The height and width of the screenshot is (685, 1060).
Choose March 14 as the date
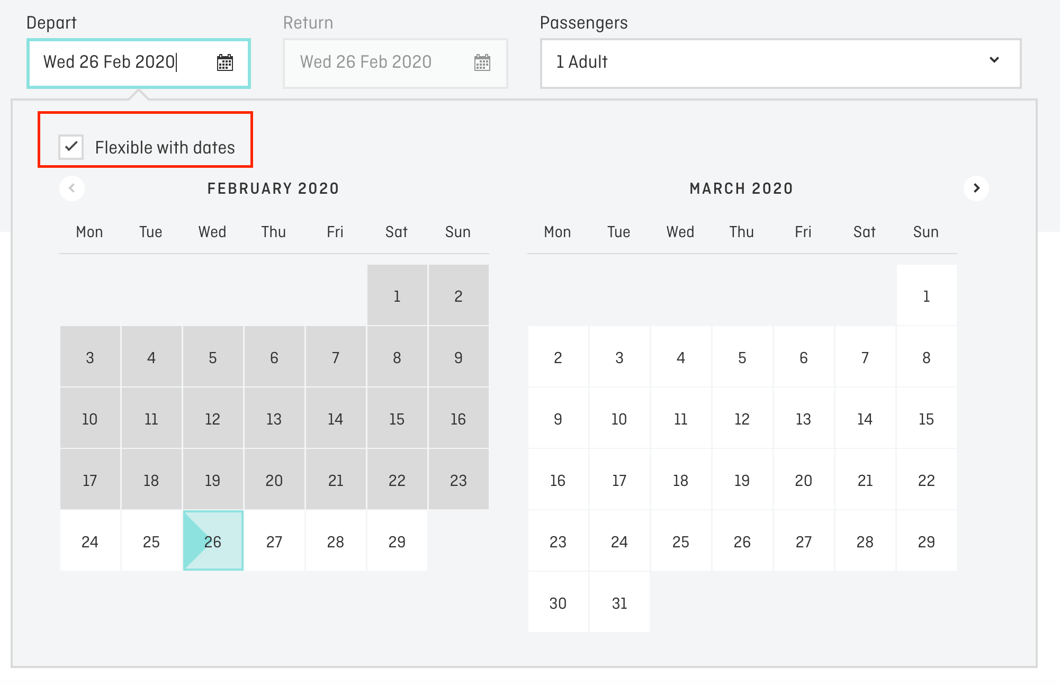(865, 418)
